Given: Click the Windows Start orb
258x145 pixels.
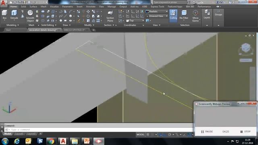Looking at the screenshot, I should coord(5,141).
